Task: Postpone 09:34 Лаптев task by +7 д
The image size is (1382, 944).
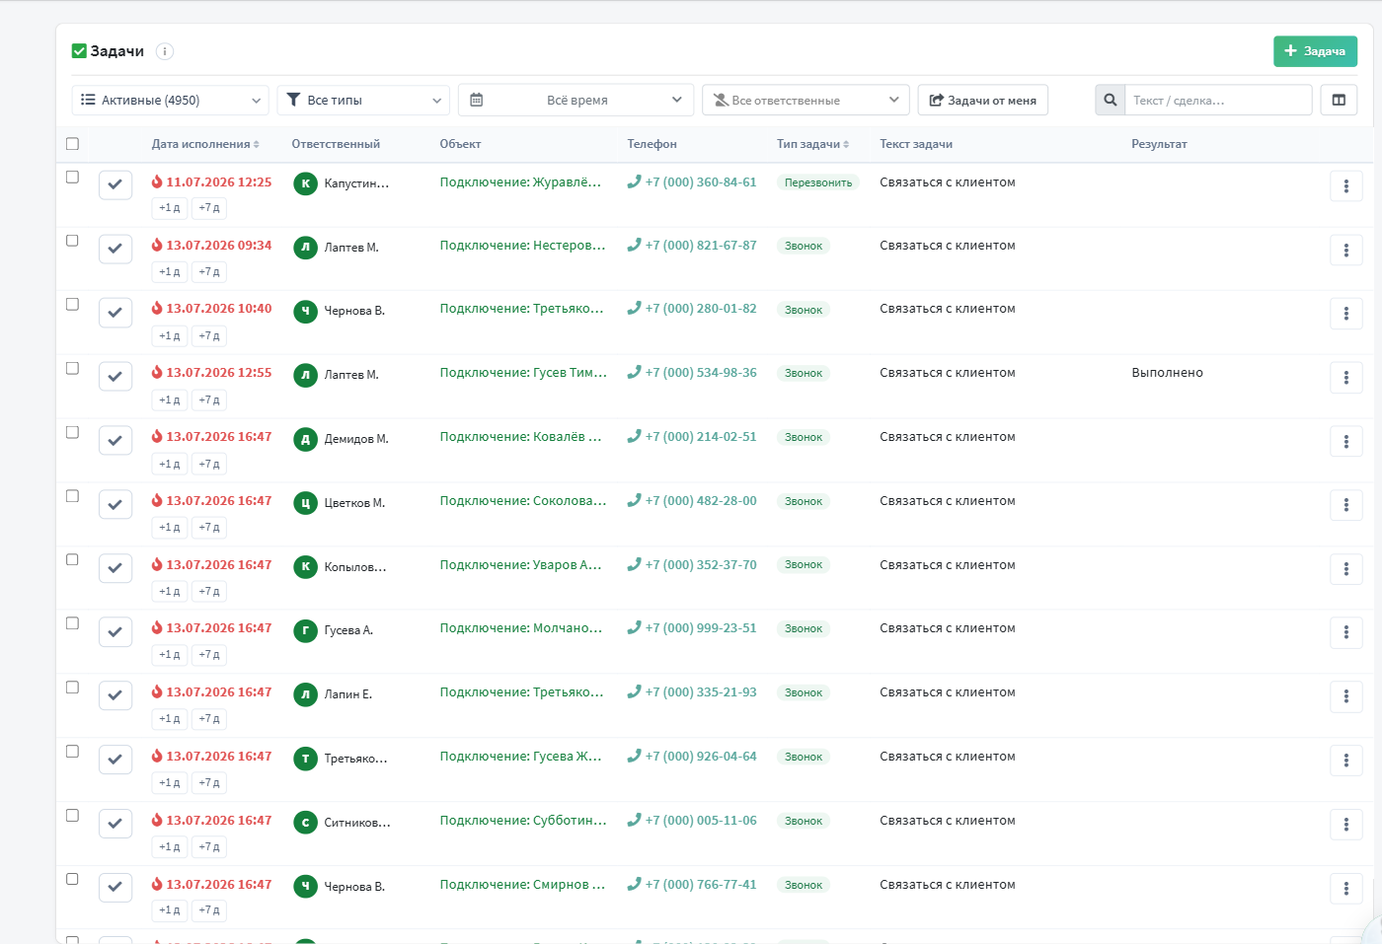Action: 209,272
